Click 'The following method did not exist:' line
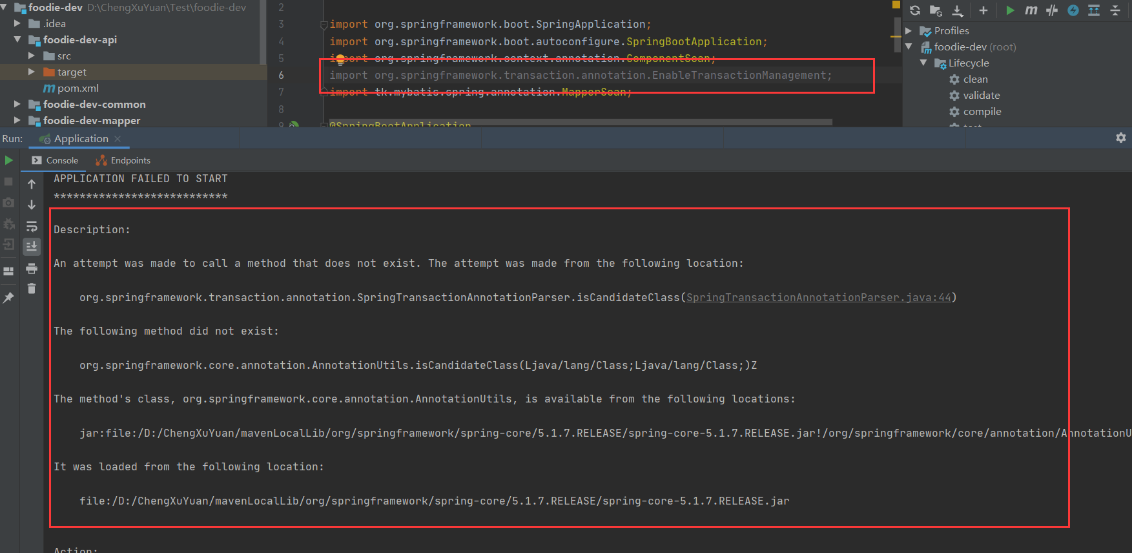The image size is (1132, 553). pyautogui.click(x=166, y=331)
